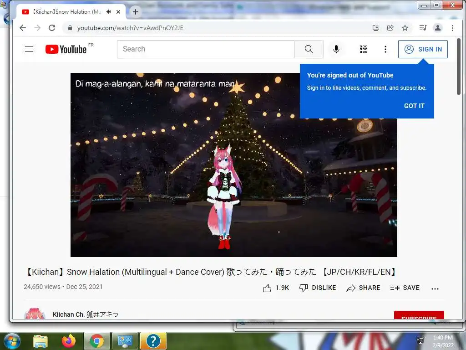466x350 pixels.
Task: Click the SIGN IN button
Action: (x=423, y=49)
